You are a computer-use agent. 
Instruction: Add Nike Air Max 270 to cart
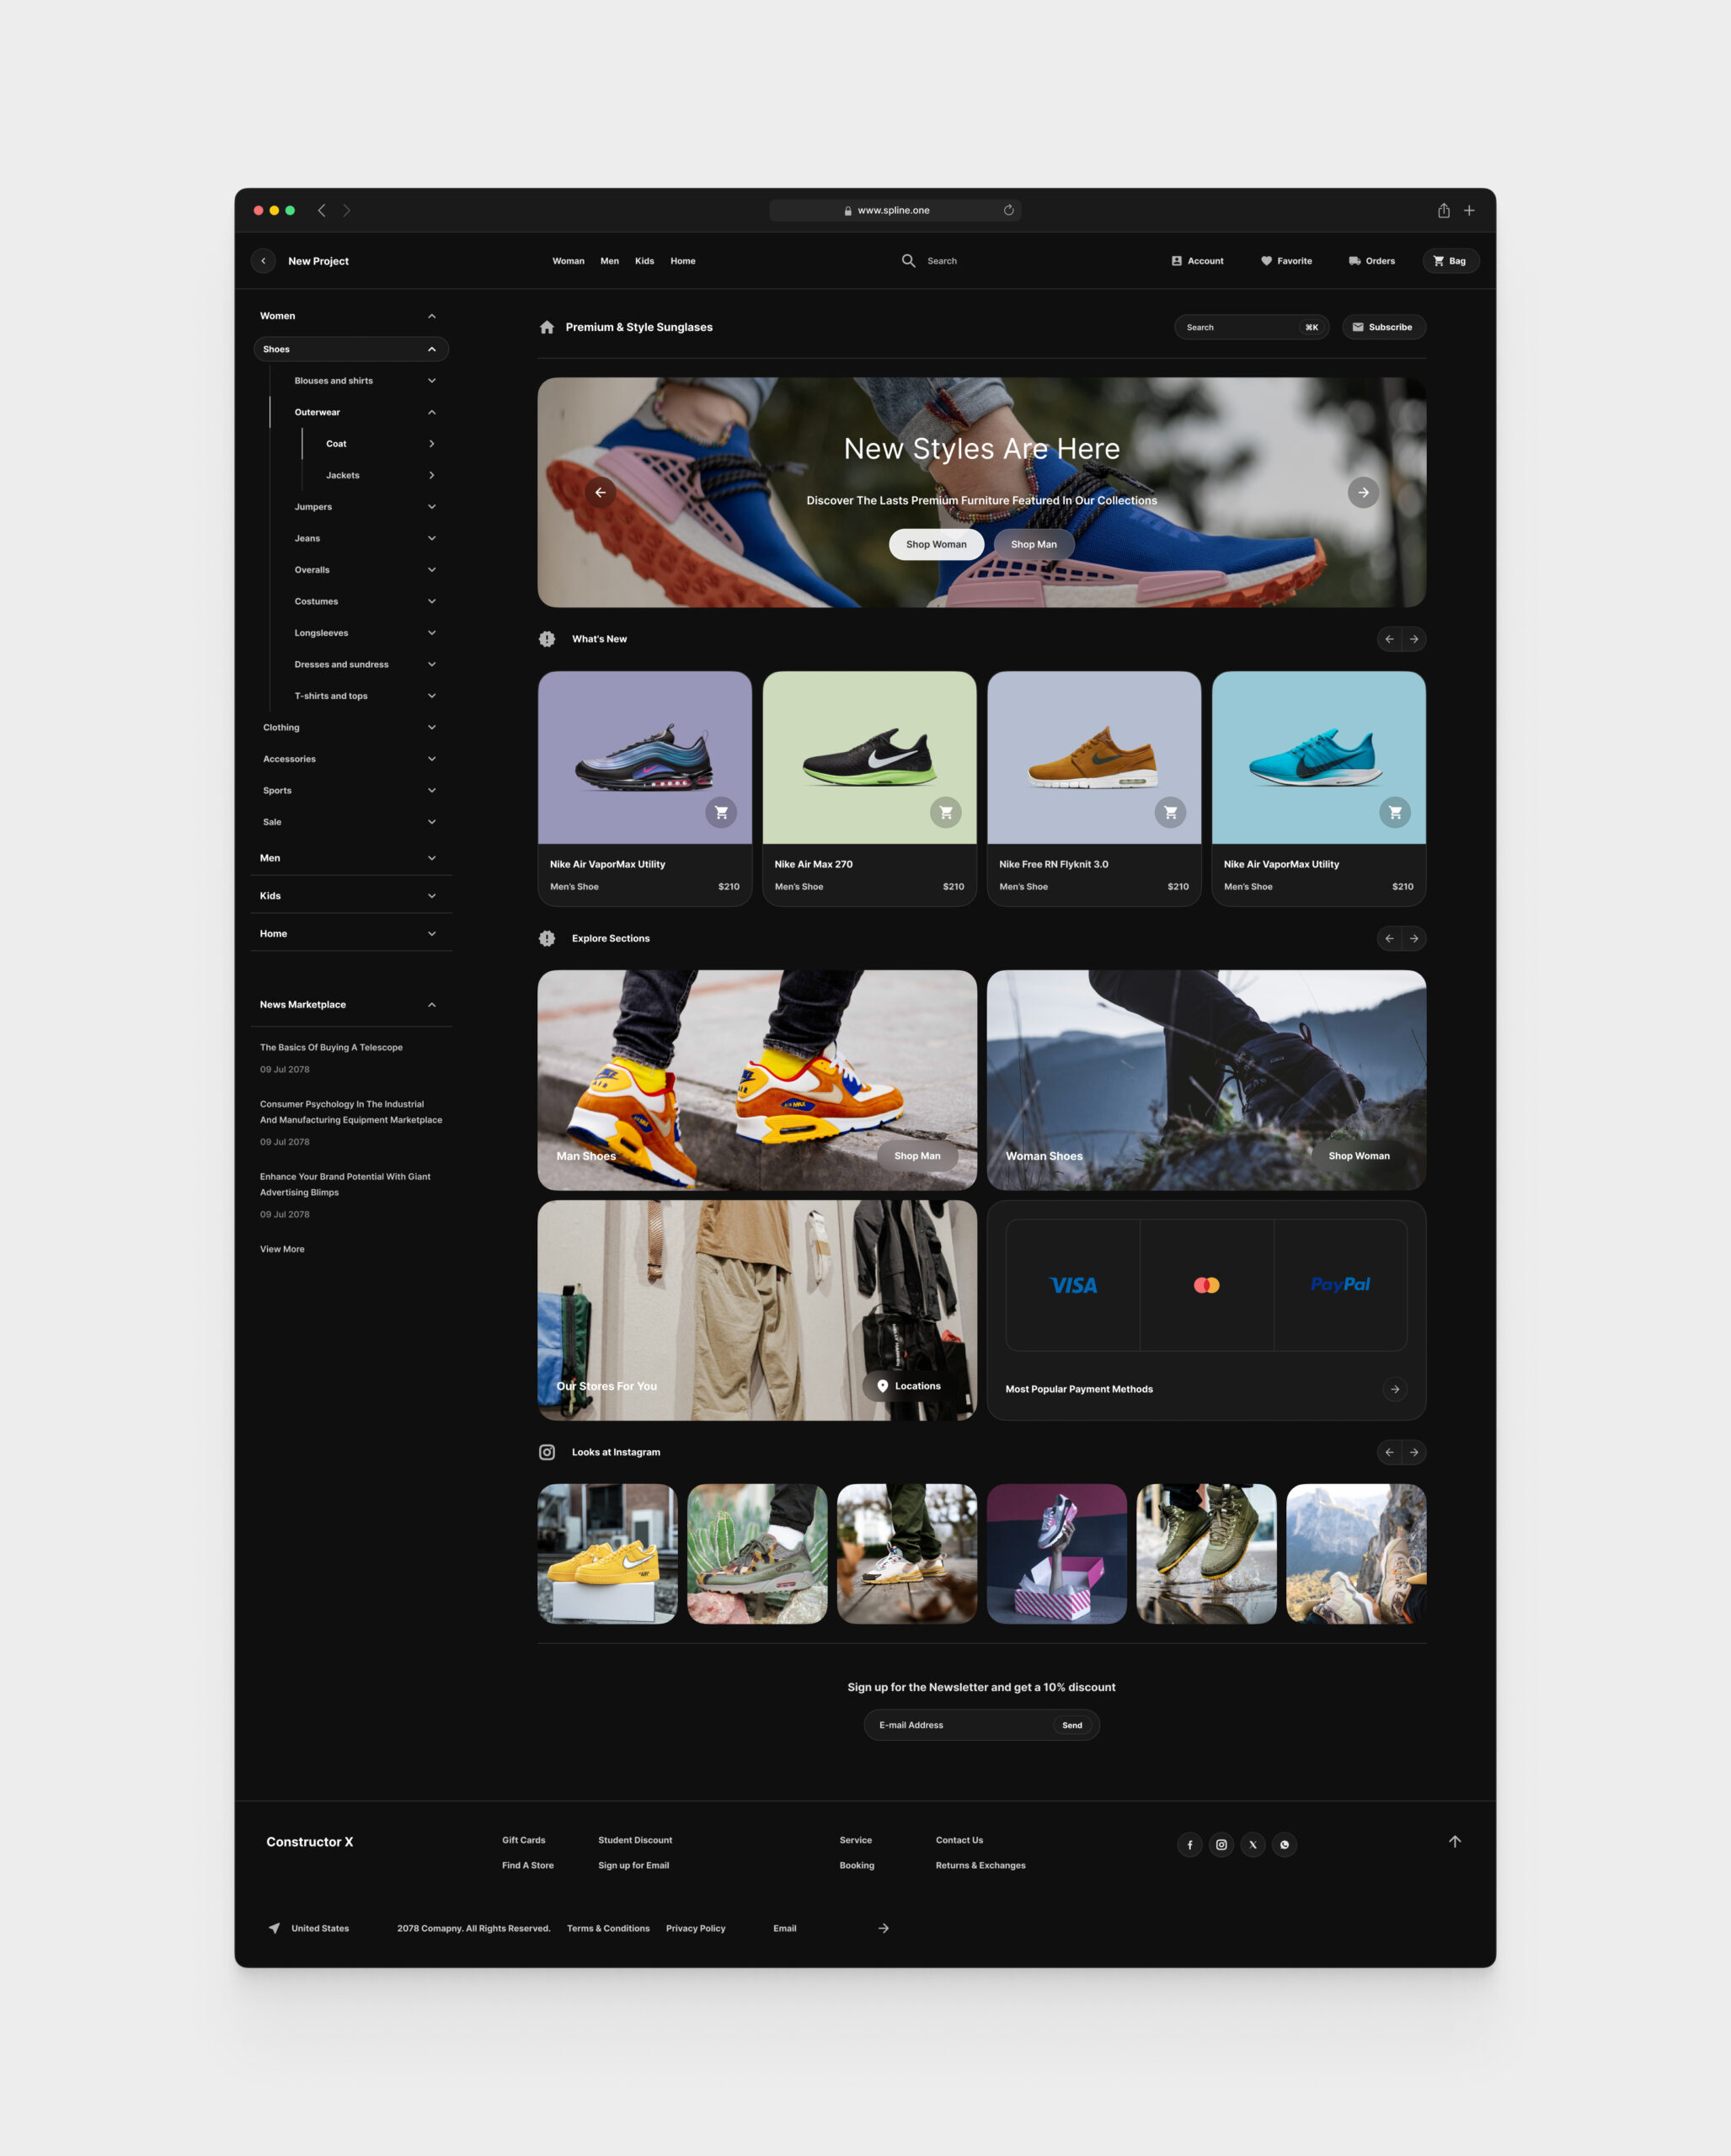945,812
